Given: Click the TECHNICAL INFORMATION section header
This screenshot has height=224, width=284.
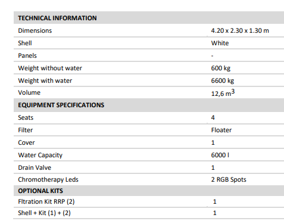Looking at the screenshot, I should (x=57, y=18).
